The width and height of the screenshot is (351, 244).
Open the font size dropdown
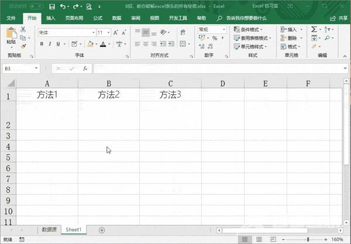click(108, 33)
